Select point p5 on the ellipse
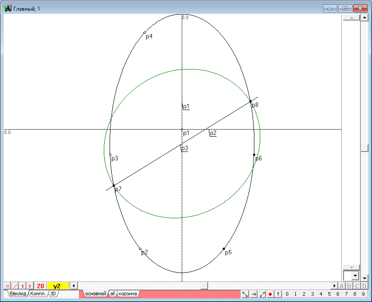 coord(224,249)
